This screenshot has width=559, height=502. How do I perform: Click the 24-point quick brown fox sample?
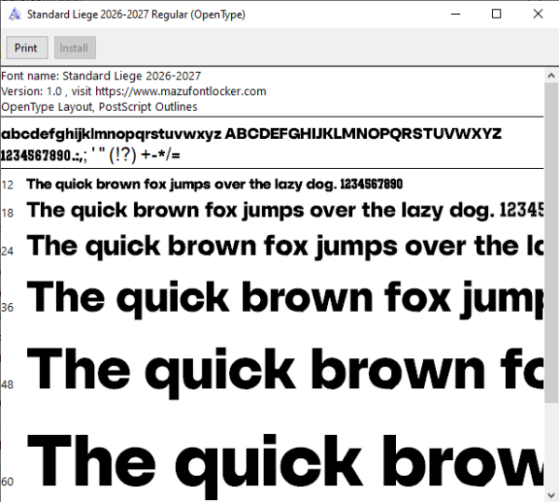point(285,246)
